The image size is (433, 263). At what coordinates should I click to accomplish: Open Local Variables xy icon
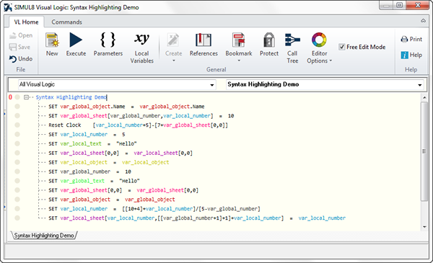tap(141, 40)
